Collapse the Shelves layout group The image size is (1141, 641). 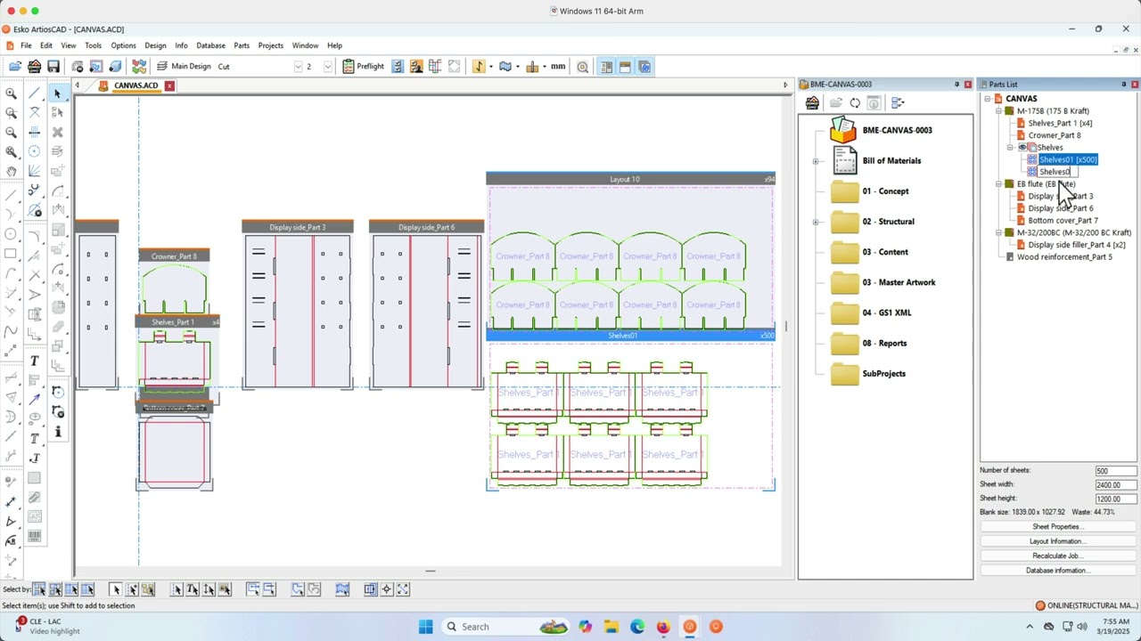tap(1010, 148)
